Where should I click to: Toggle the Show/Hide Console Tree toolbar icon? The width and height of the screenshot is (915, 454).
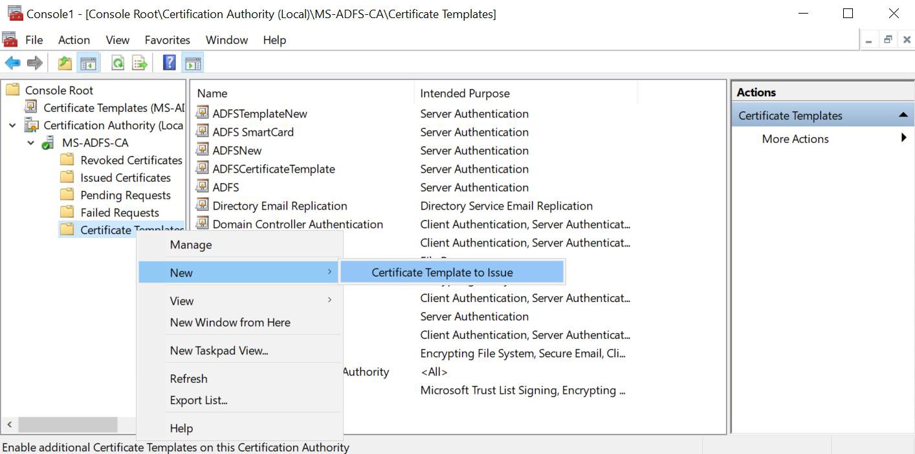click(88, 63)
